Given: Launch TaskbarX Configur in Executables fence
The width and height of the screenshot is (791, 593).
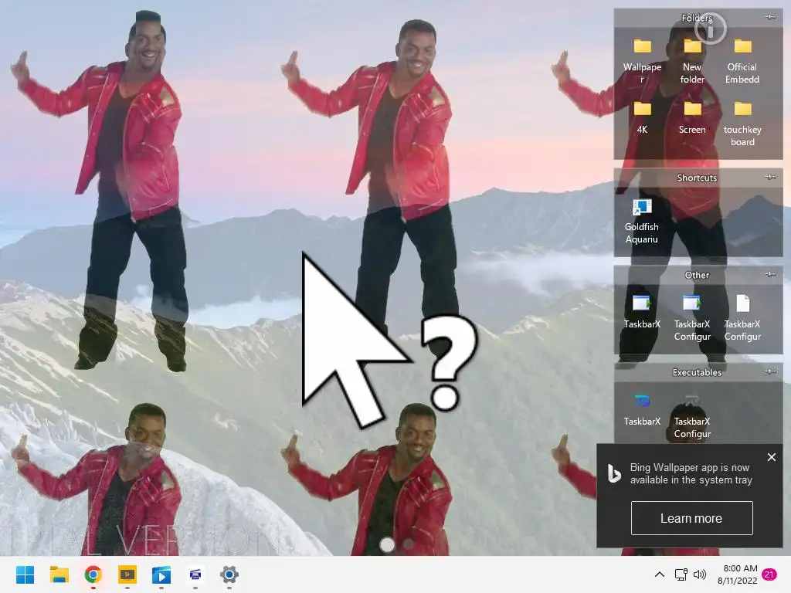Looking at the screenshot, I should point(692,402).
